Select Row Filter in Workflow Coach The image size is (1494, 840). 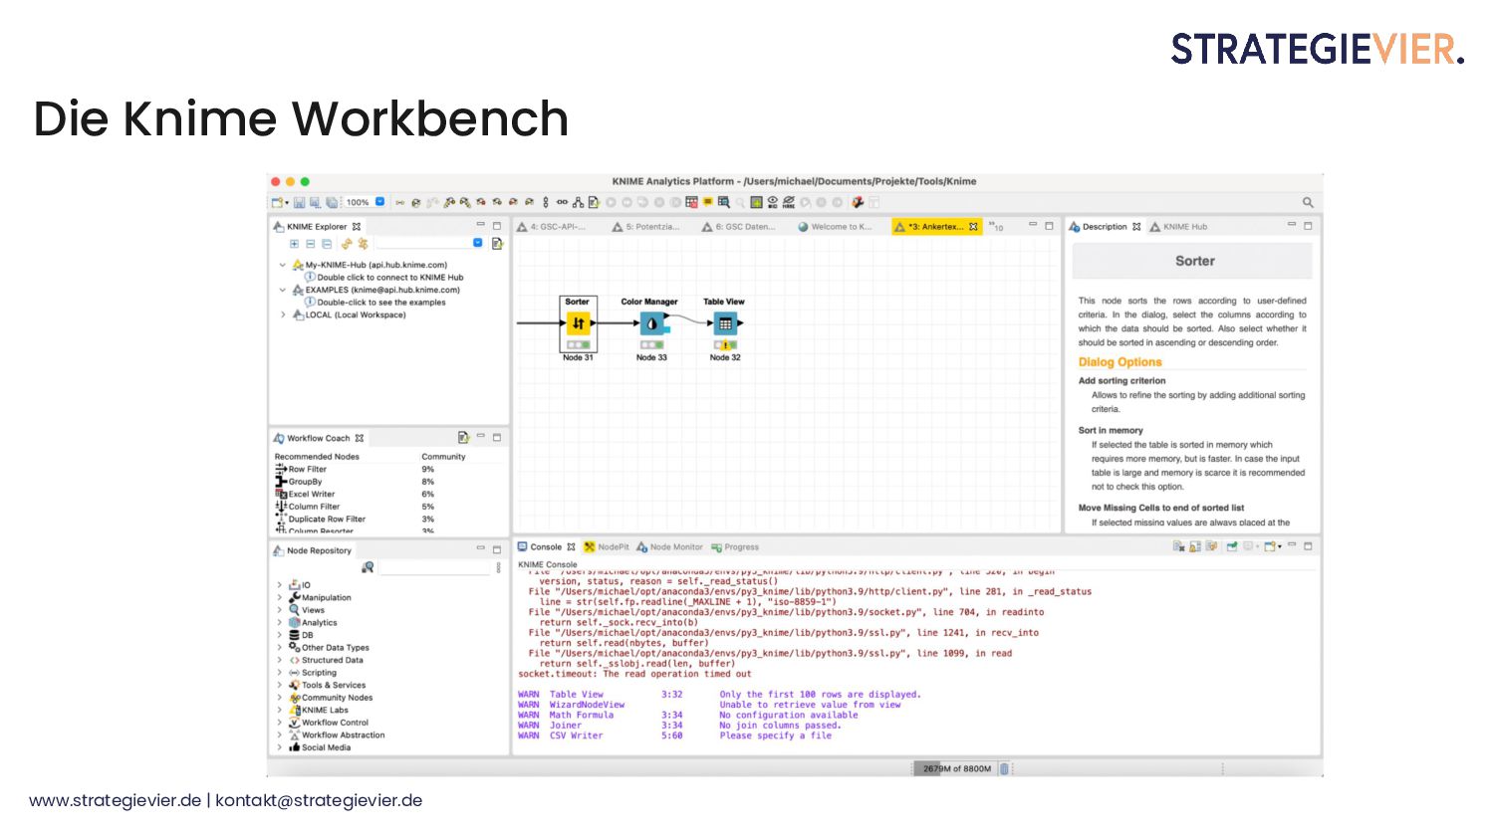point(301,469)
